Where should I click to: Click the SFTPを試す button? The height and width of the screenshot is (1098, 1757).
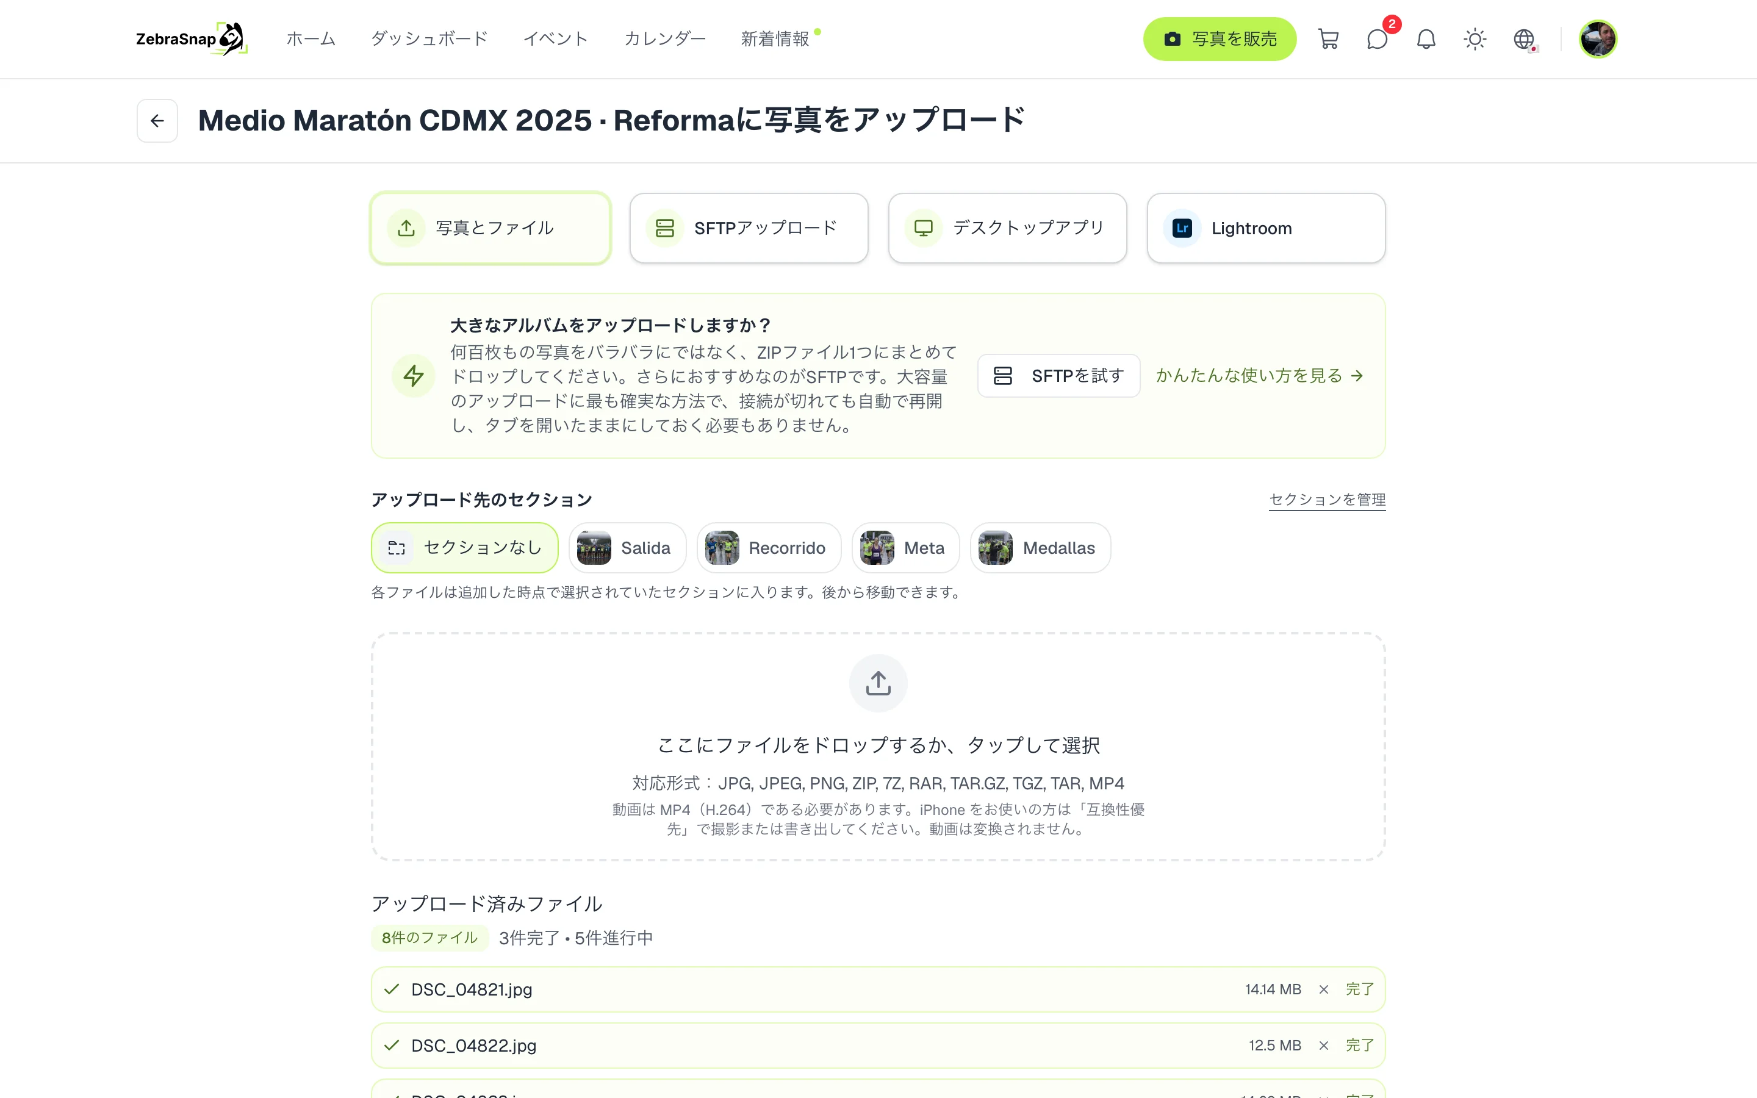click(1058, 375)
